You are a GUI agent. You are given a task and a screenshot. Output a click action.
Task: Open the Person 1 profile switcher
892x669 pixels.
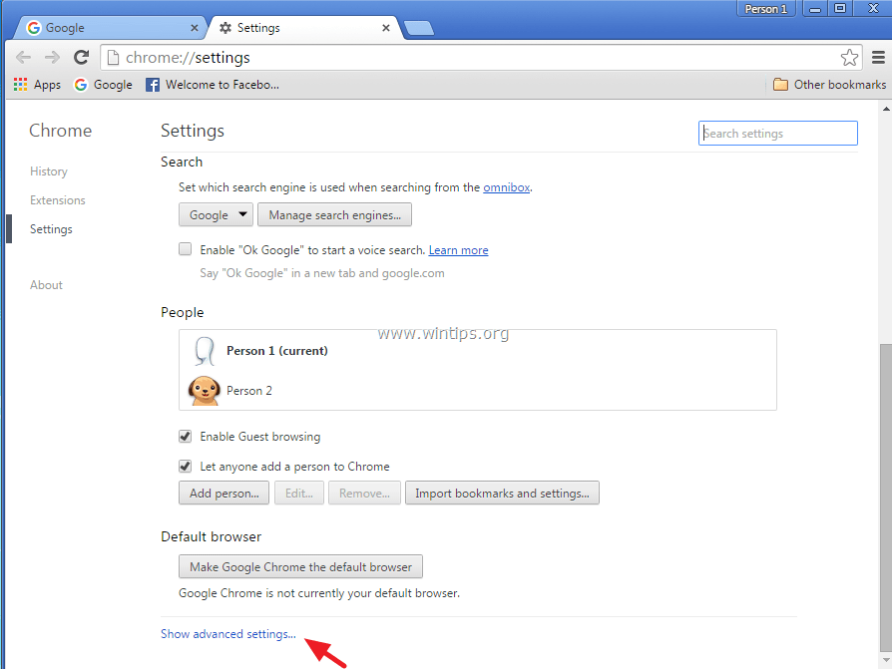766,9
